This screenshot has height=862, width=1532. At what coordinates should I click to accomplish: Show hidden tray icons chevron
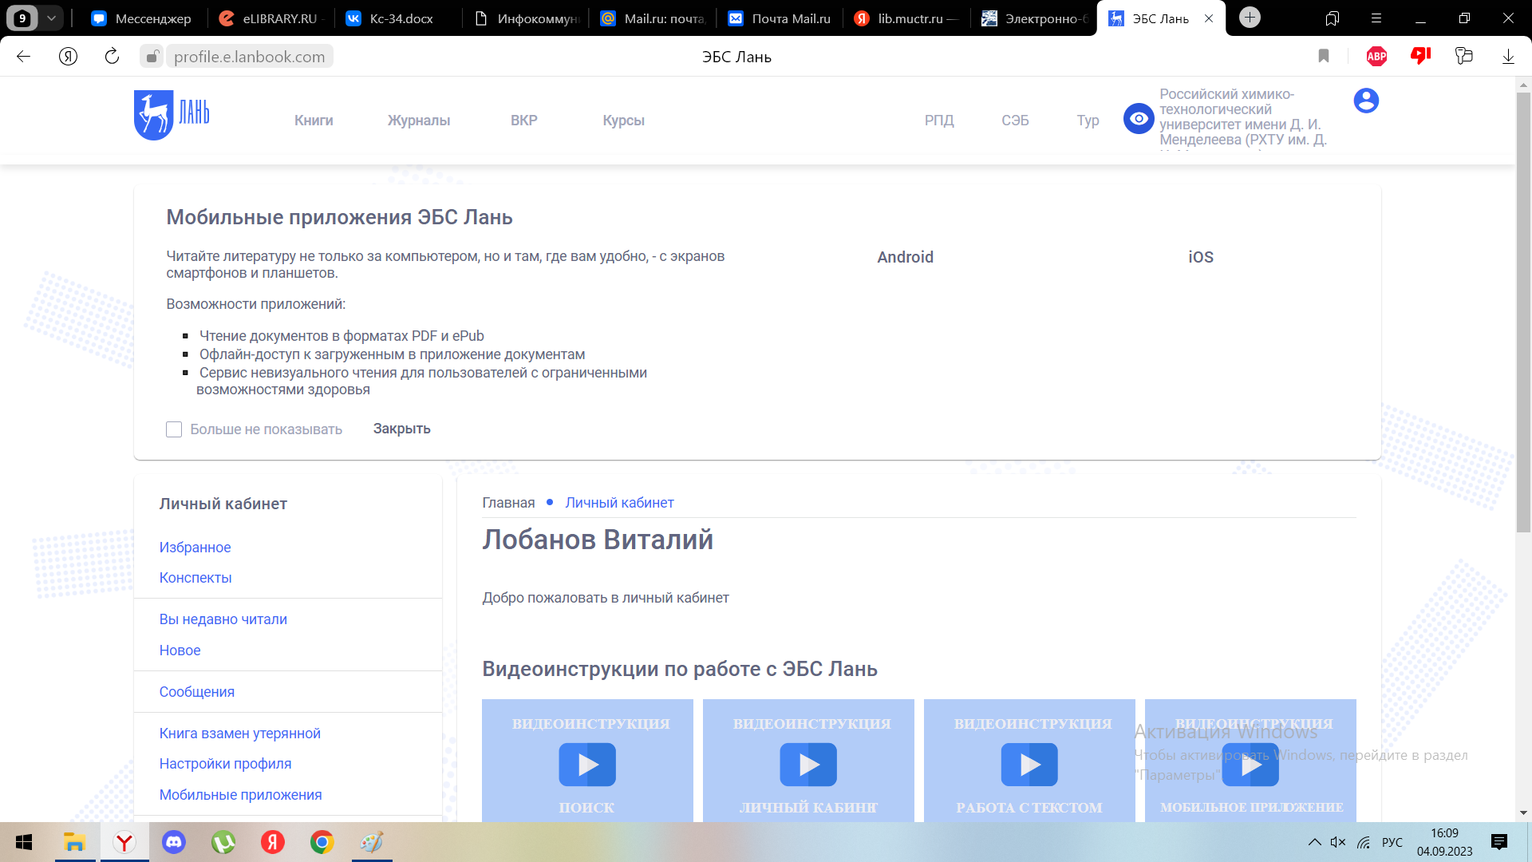(1314, 842)
